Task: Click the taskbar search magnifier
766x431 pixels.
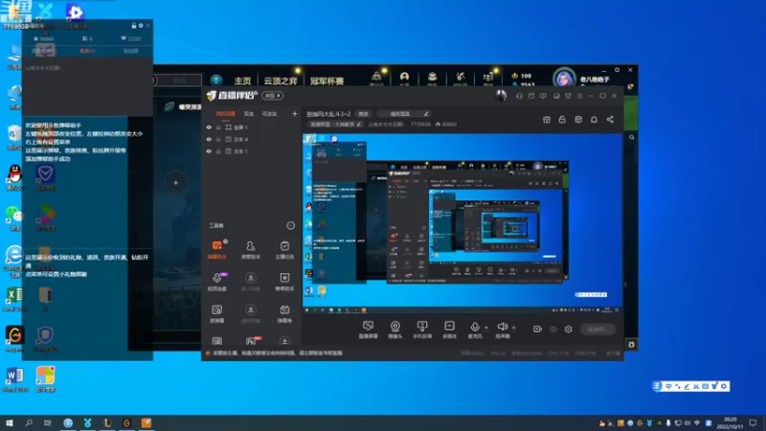Action: click(29, 422)
